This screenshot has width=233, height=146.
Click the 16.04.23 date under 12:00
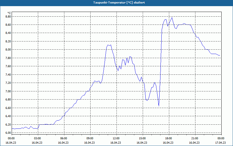(x=116, y=142)
